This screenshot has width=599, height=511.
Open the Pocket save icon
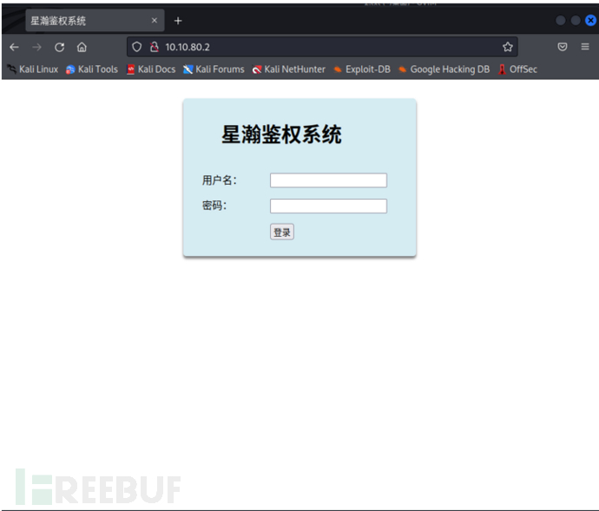pyautogui.click(x=562, y=47)
